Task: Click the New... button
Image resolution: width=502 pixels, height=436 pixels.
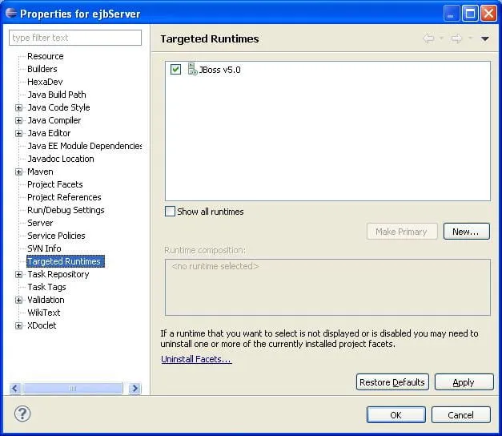Action: point(467,232)
